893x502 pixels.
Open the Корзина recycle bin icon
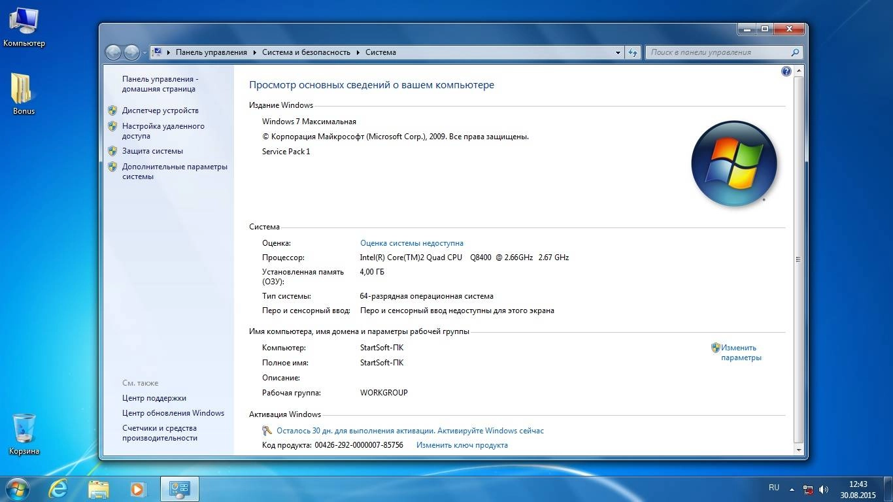(24, 434)
